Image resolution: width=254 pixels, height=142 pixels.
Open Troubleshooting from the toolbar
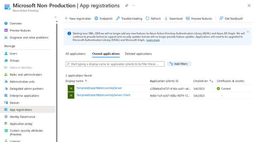pos(129,19)
